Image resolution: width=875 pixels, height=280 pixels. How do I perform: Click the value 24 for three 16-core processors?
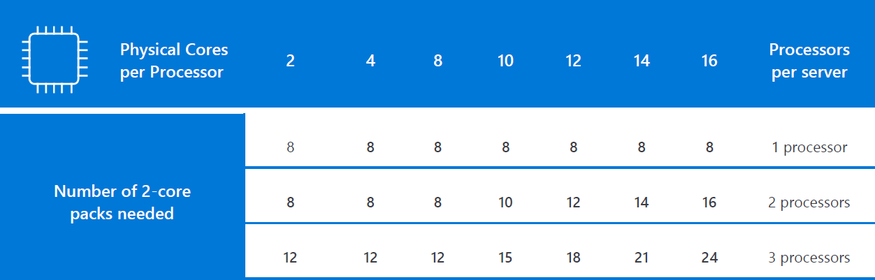pos(709,258)
